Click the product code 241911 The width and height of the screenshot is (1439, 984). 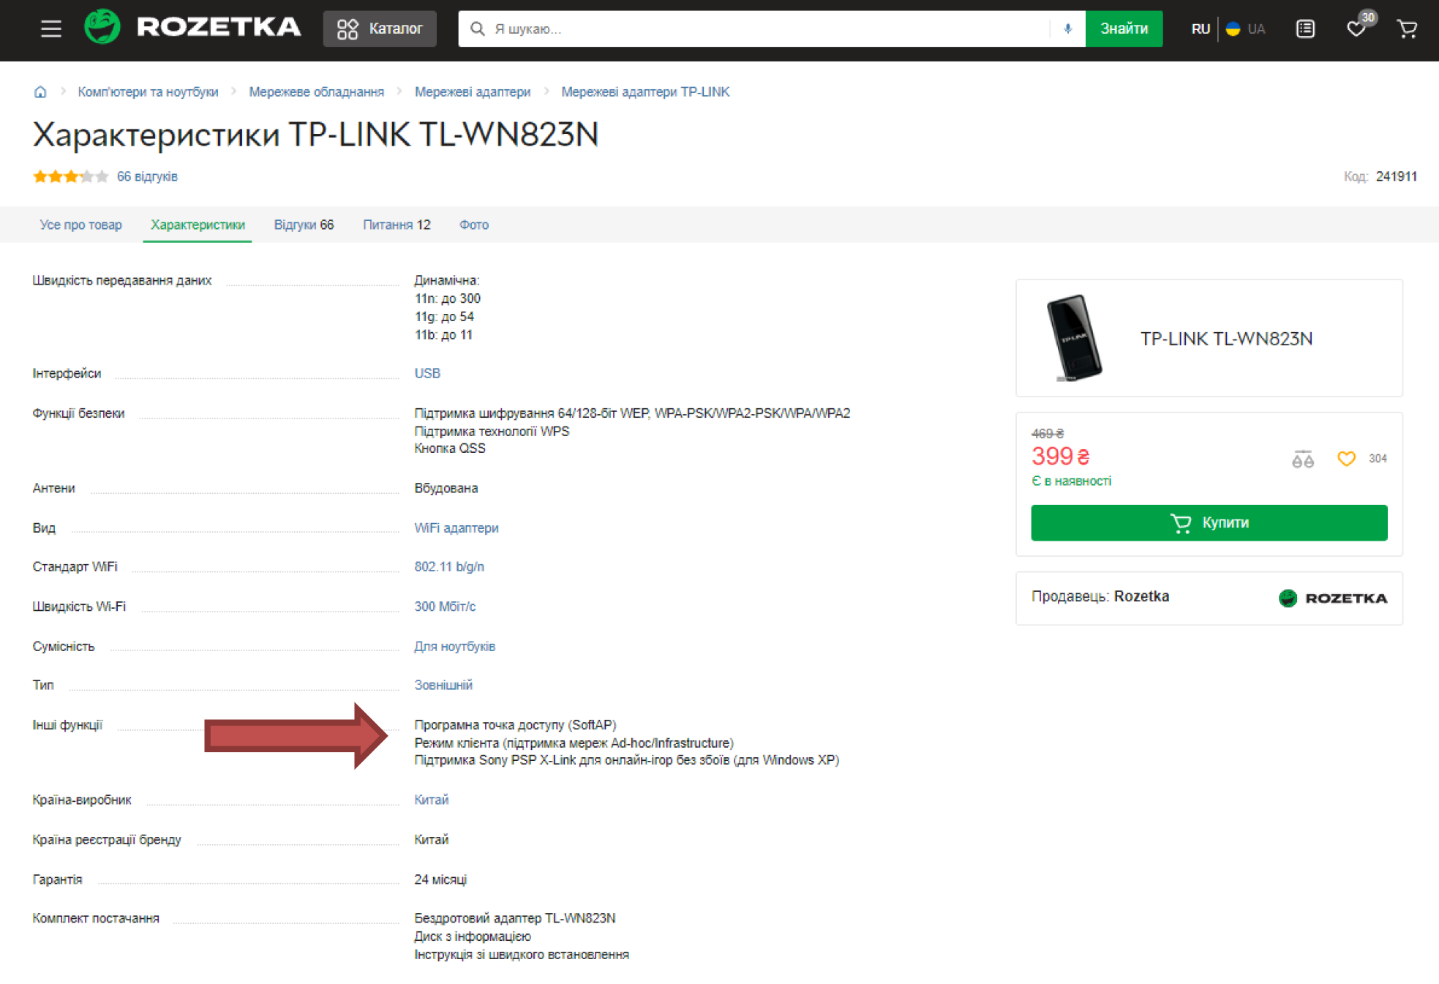pyautogui.click(x=1396, y=176)
